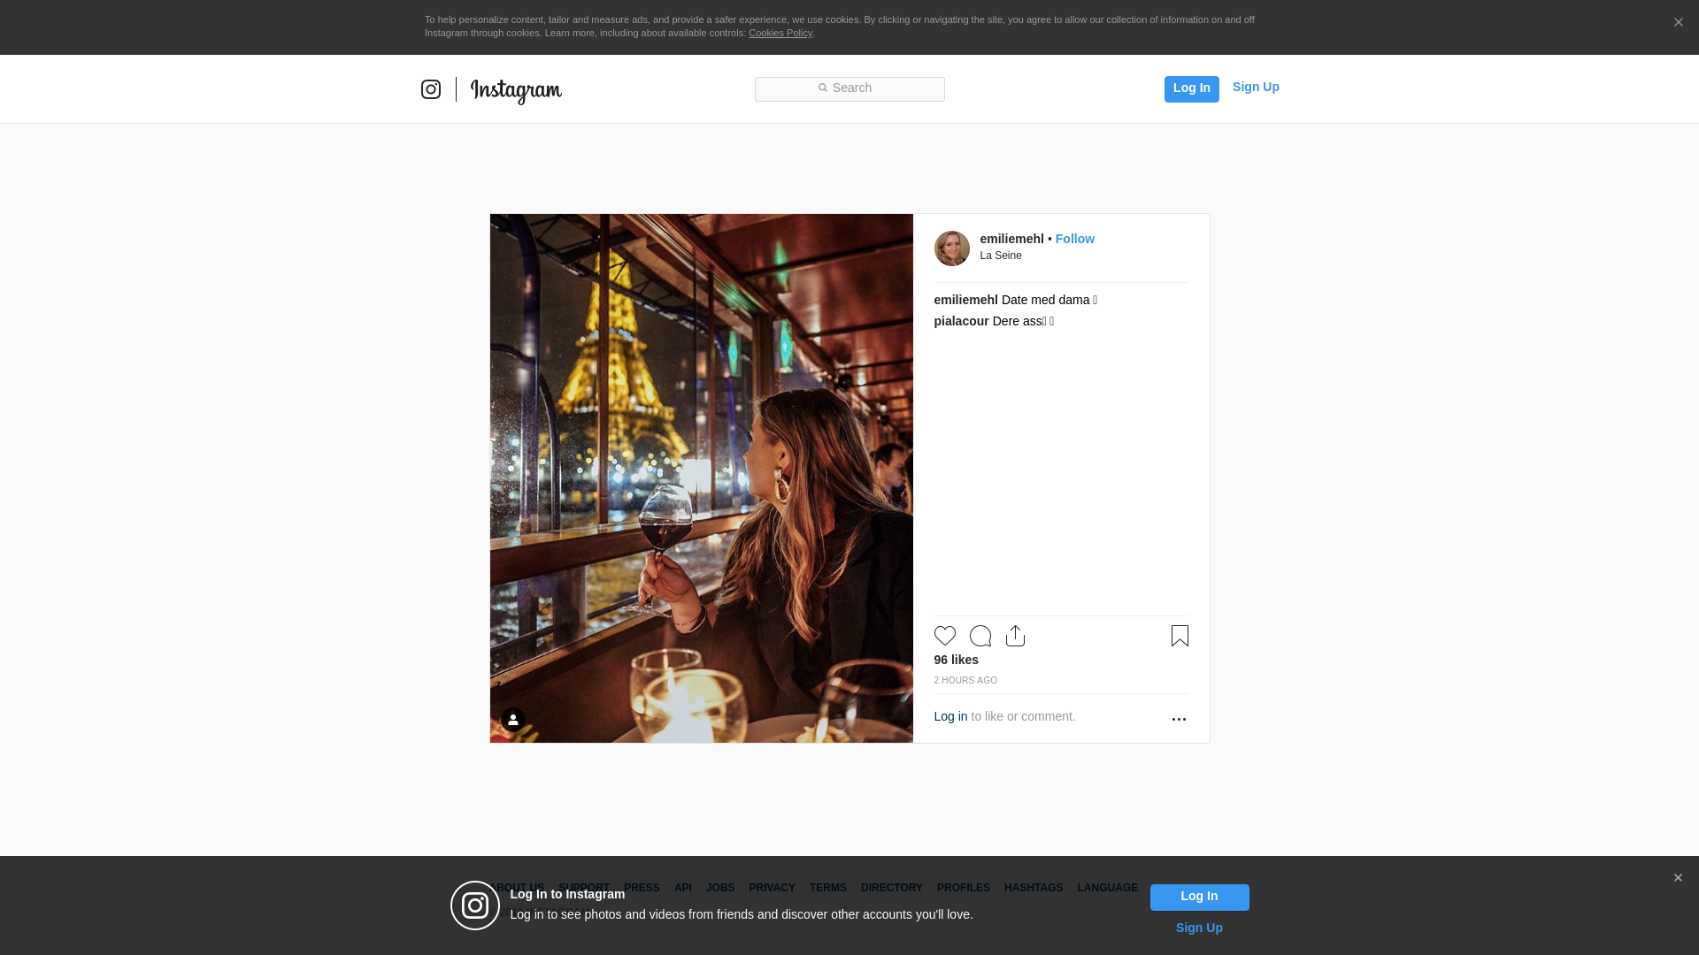This screenshot has width=1699, height=955.
Task: Open emiliemehl's profile avatar
Action: tap(952, 248)
